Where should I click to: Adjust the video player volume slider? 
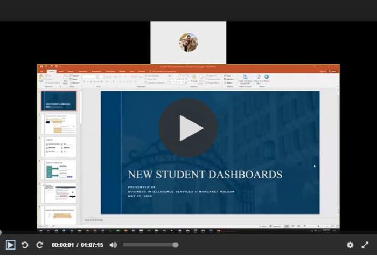pyautogui.click(x=150, y=245)
